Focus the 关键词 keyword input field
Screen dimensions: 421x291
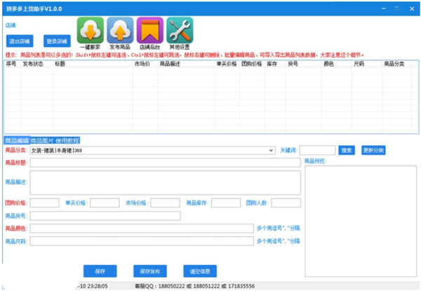317,150
